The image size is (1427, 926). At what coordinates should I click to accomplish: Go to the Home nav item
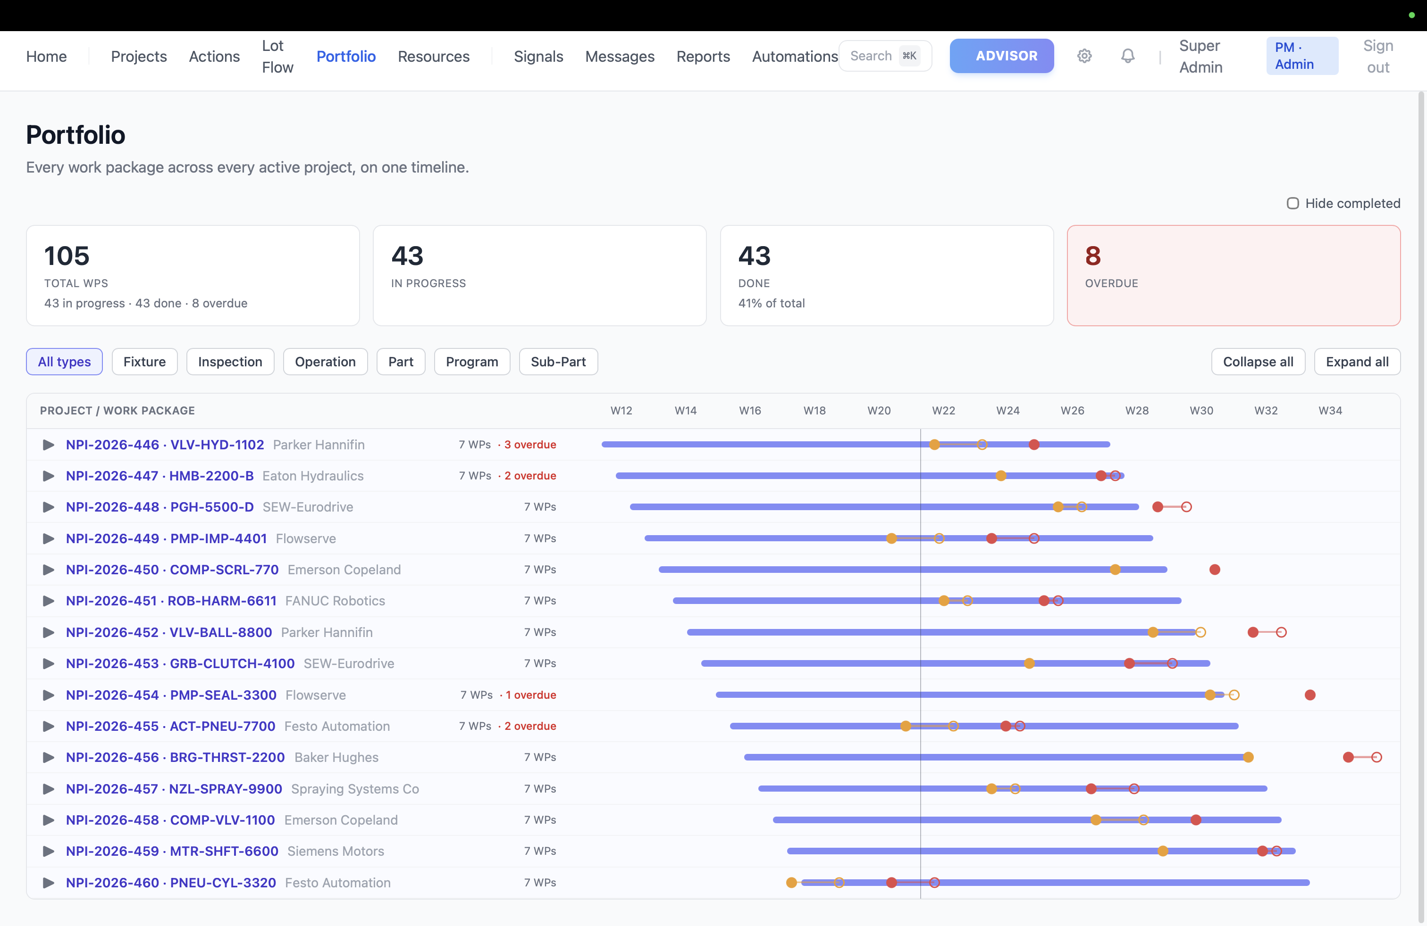click(46, 56)
